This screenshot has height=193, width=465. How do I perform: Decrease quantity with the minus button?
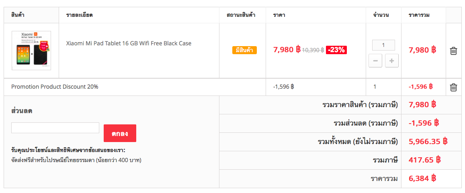375,61
